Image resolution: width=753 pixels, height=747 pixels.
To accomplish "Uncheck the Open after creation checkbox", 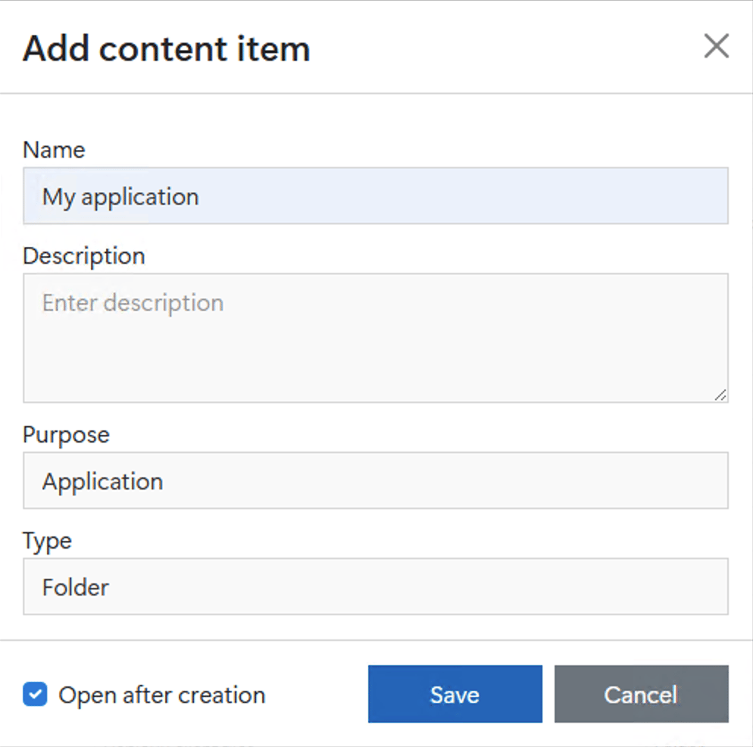I will tap(35, 694).
